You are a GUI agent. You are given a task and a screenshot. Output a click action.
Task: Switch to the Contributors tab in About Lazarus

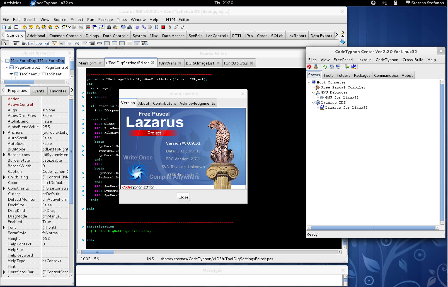tap(164, 103)
